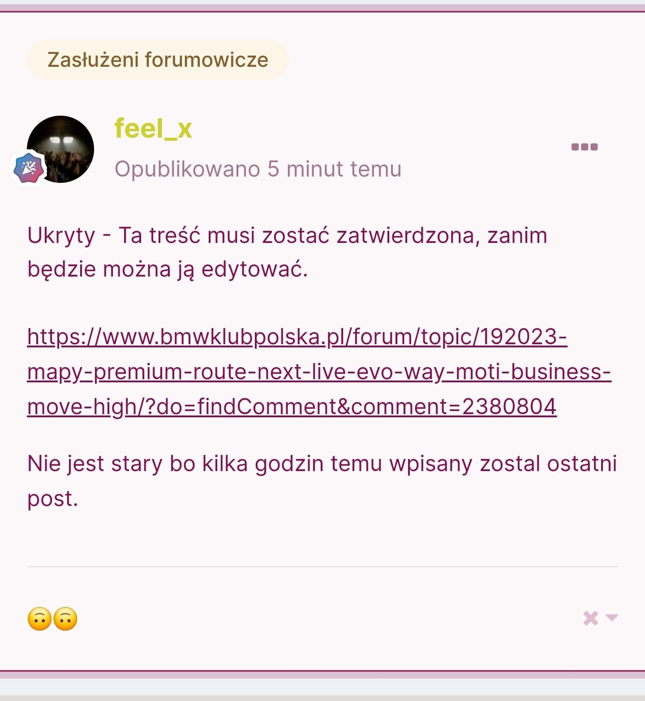The height and width of the screenshot is (701, 645).
Task: Click the "Ukryty" hidden-content notice
Action: coord(61,236)
